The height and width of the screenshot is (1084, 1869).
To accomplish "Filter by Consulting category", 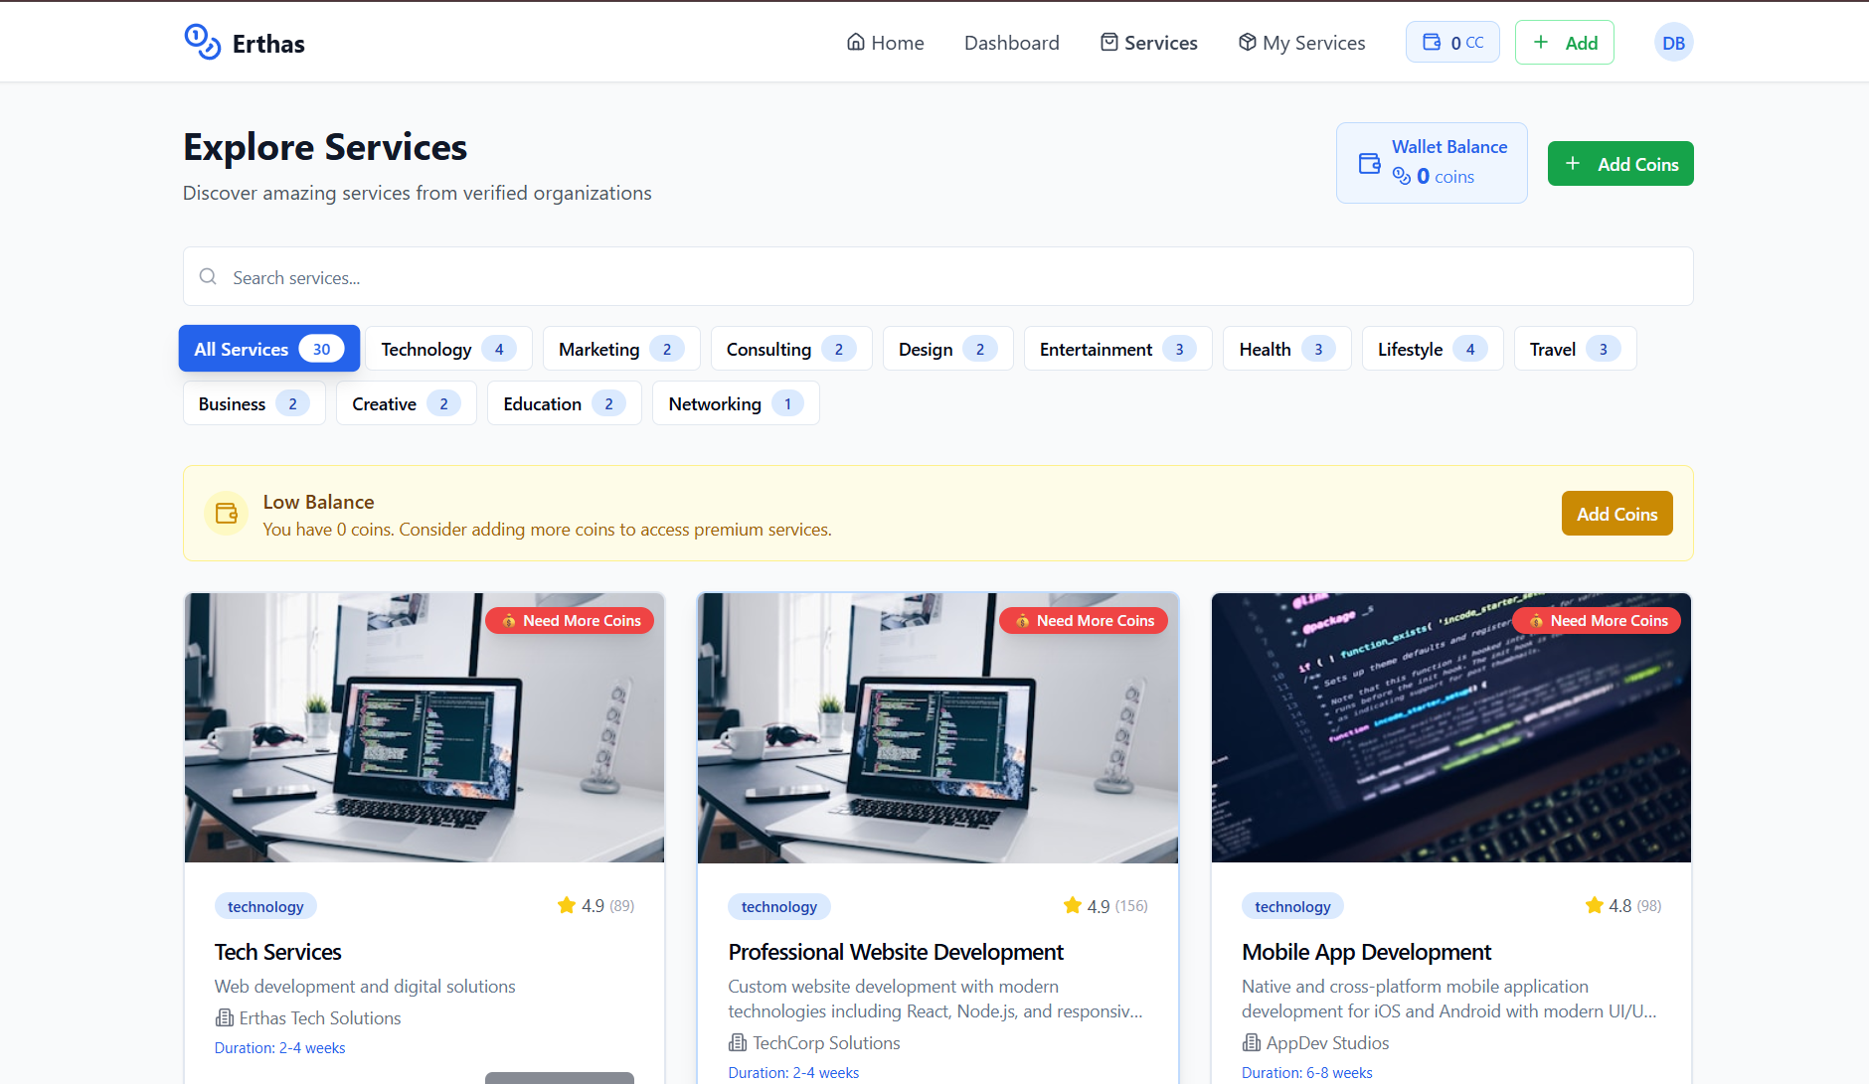I will 791,349.
